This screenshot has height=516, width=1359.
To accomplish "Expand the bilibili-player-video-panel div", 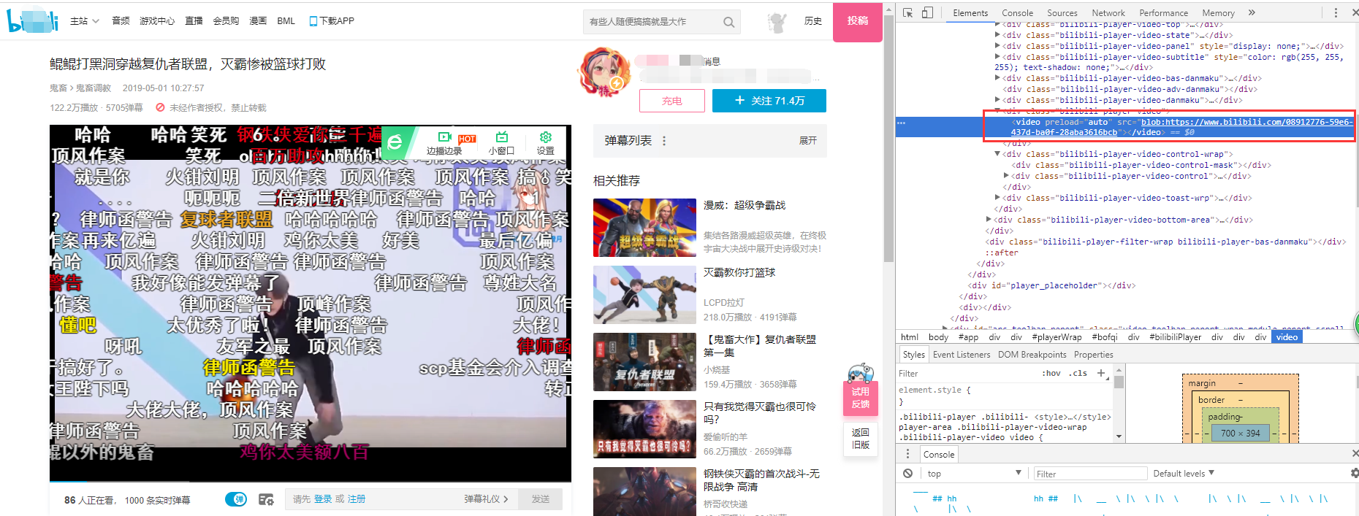I will (x=997, y=46).
